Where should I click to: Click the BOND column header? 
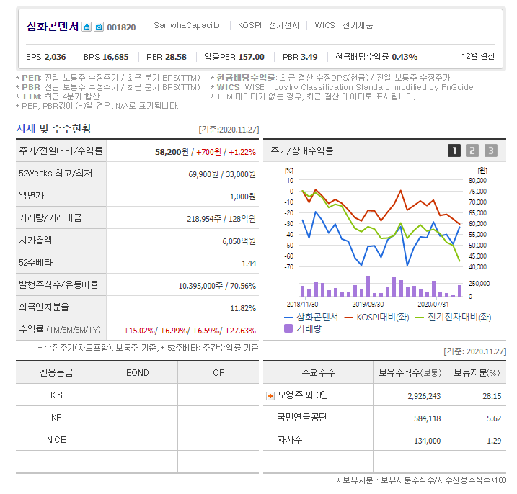[138, 372]
